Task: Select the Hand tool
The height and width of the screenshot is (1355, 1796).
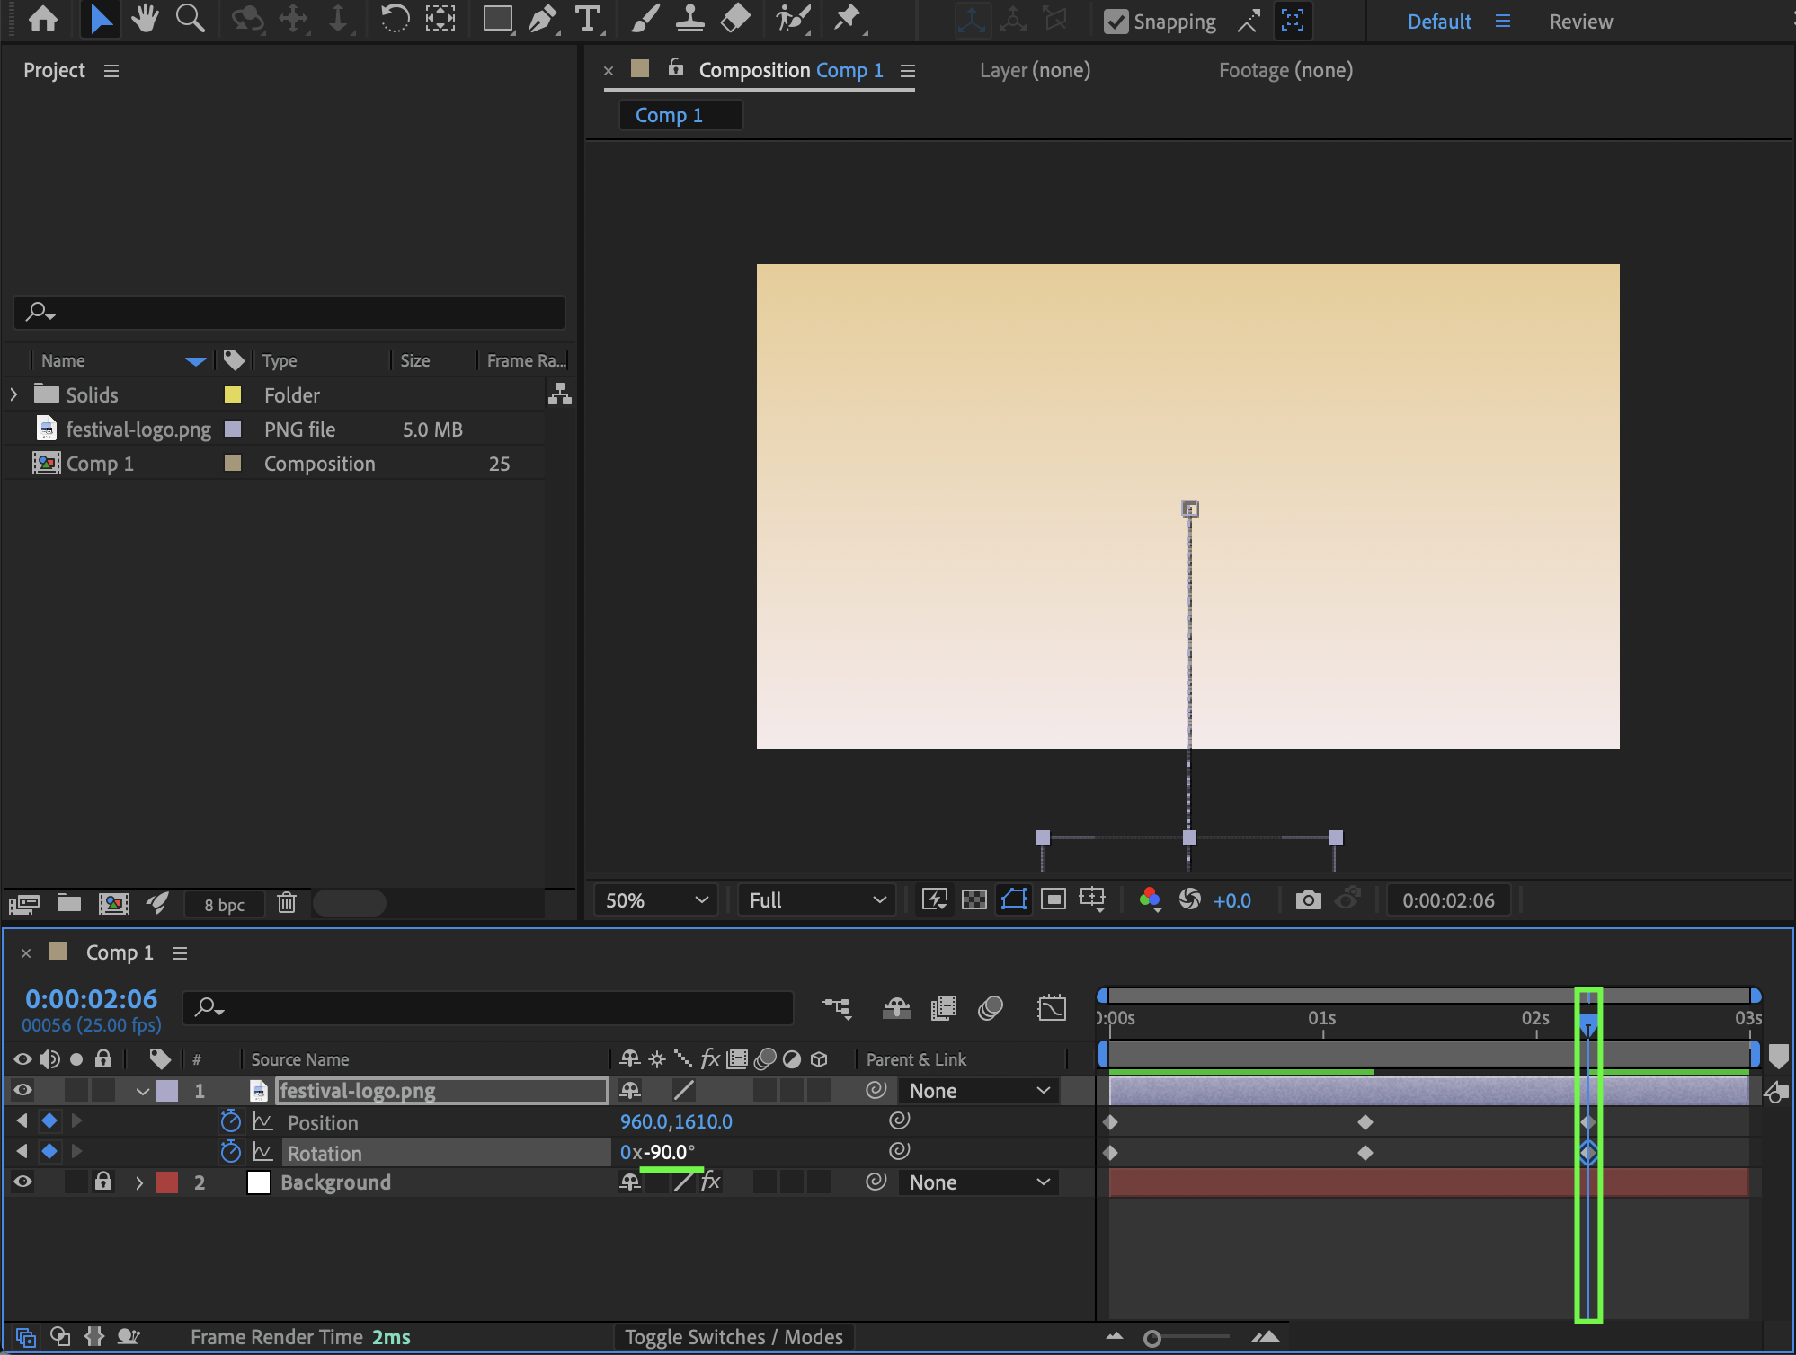Action: (145, 20)
